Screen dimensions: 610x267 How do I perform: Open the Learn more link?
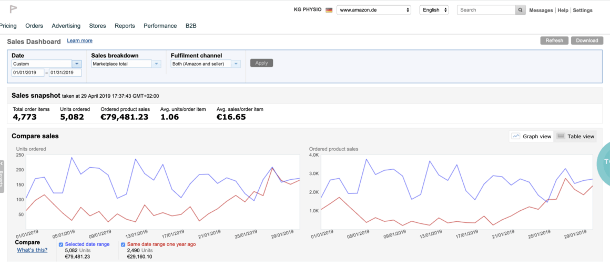point(80,40)
